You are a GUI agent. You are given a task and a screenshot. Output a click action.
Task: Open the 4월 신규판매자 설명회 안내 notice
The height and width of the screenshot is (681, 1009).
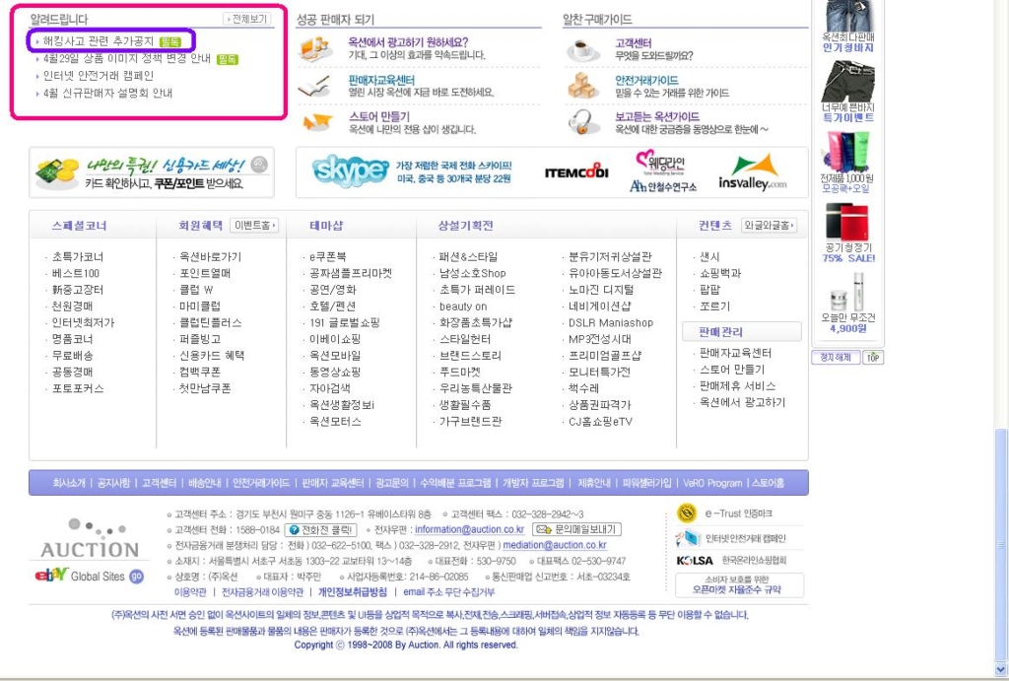pyautogui.click(x=107, y=94)
